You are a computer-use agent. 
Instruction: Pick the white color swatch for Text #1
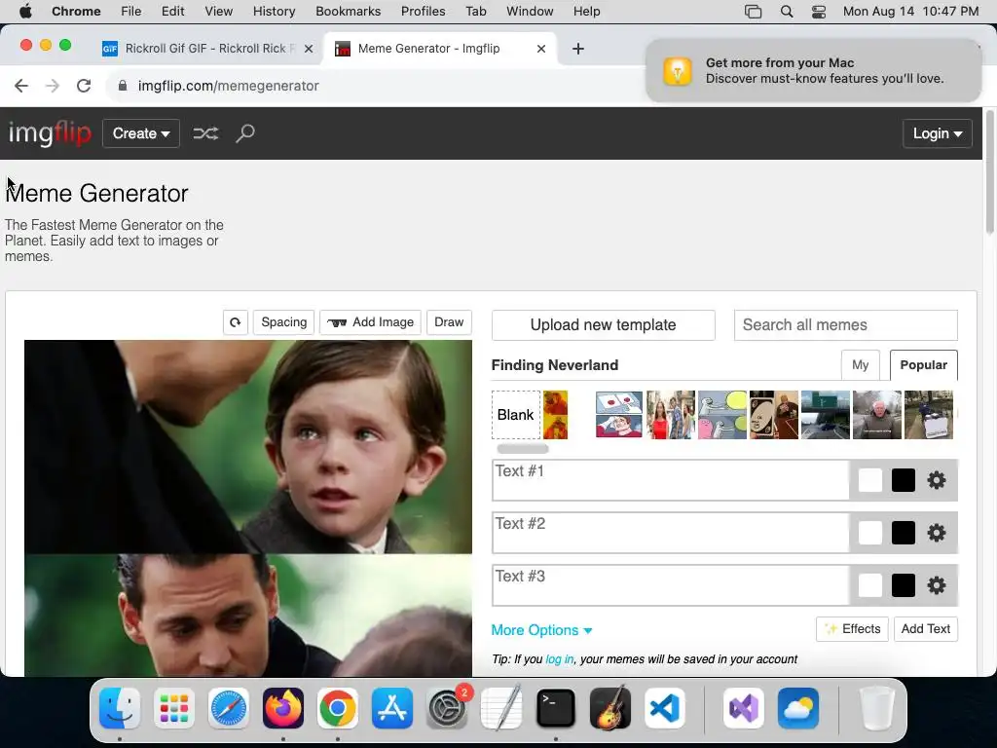pos(869,480)
